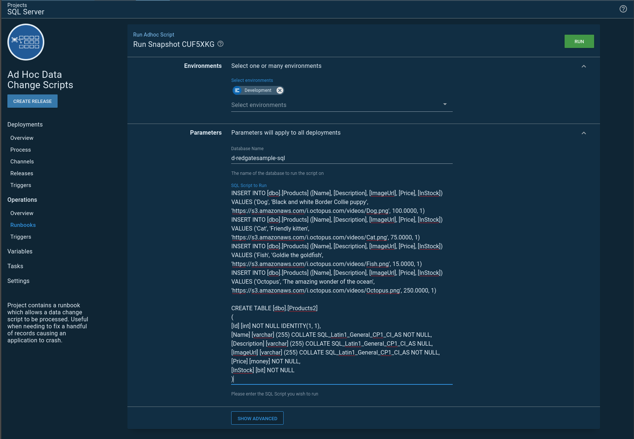Select Releases under Deployments

21,173
